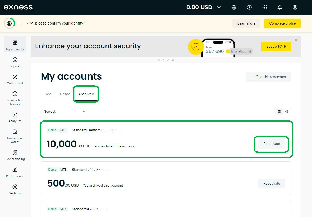
Task: Open the apps grid menu icon
Action: click(x=264, y=7)
